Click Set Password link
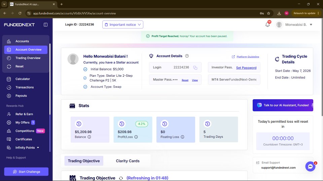The height and width of the screenshot is (181, 323). (x=246, y=68)
